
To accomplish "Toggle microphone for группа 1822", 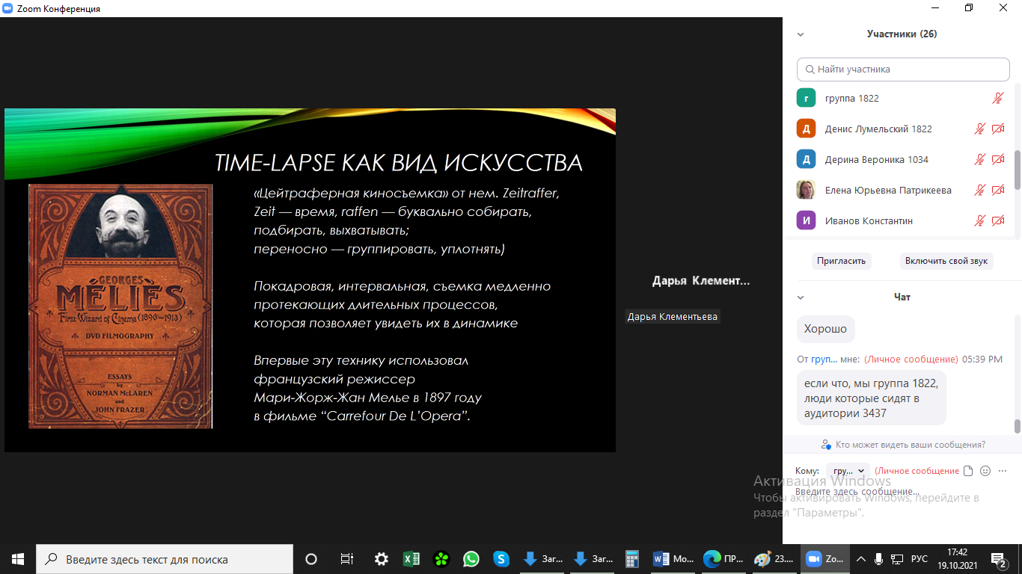I will pos(997,98).
